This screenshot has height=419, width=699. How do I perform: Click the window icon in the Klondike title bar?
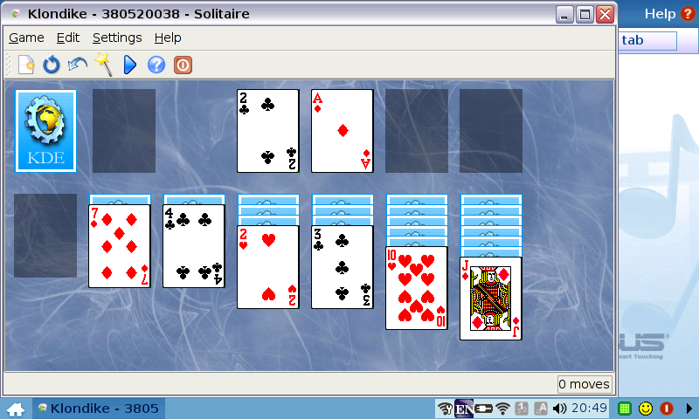16,14
